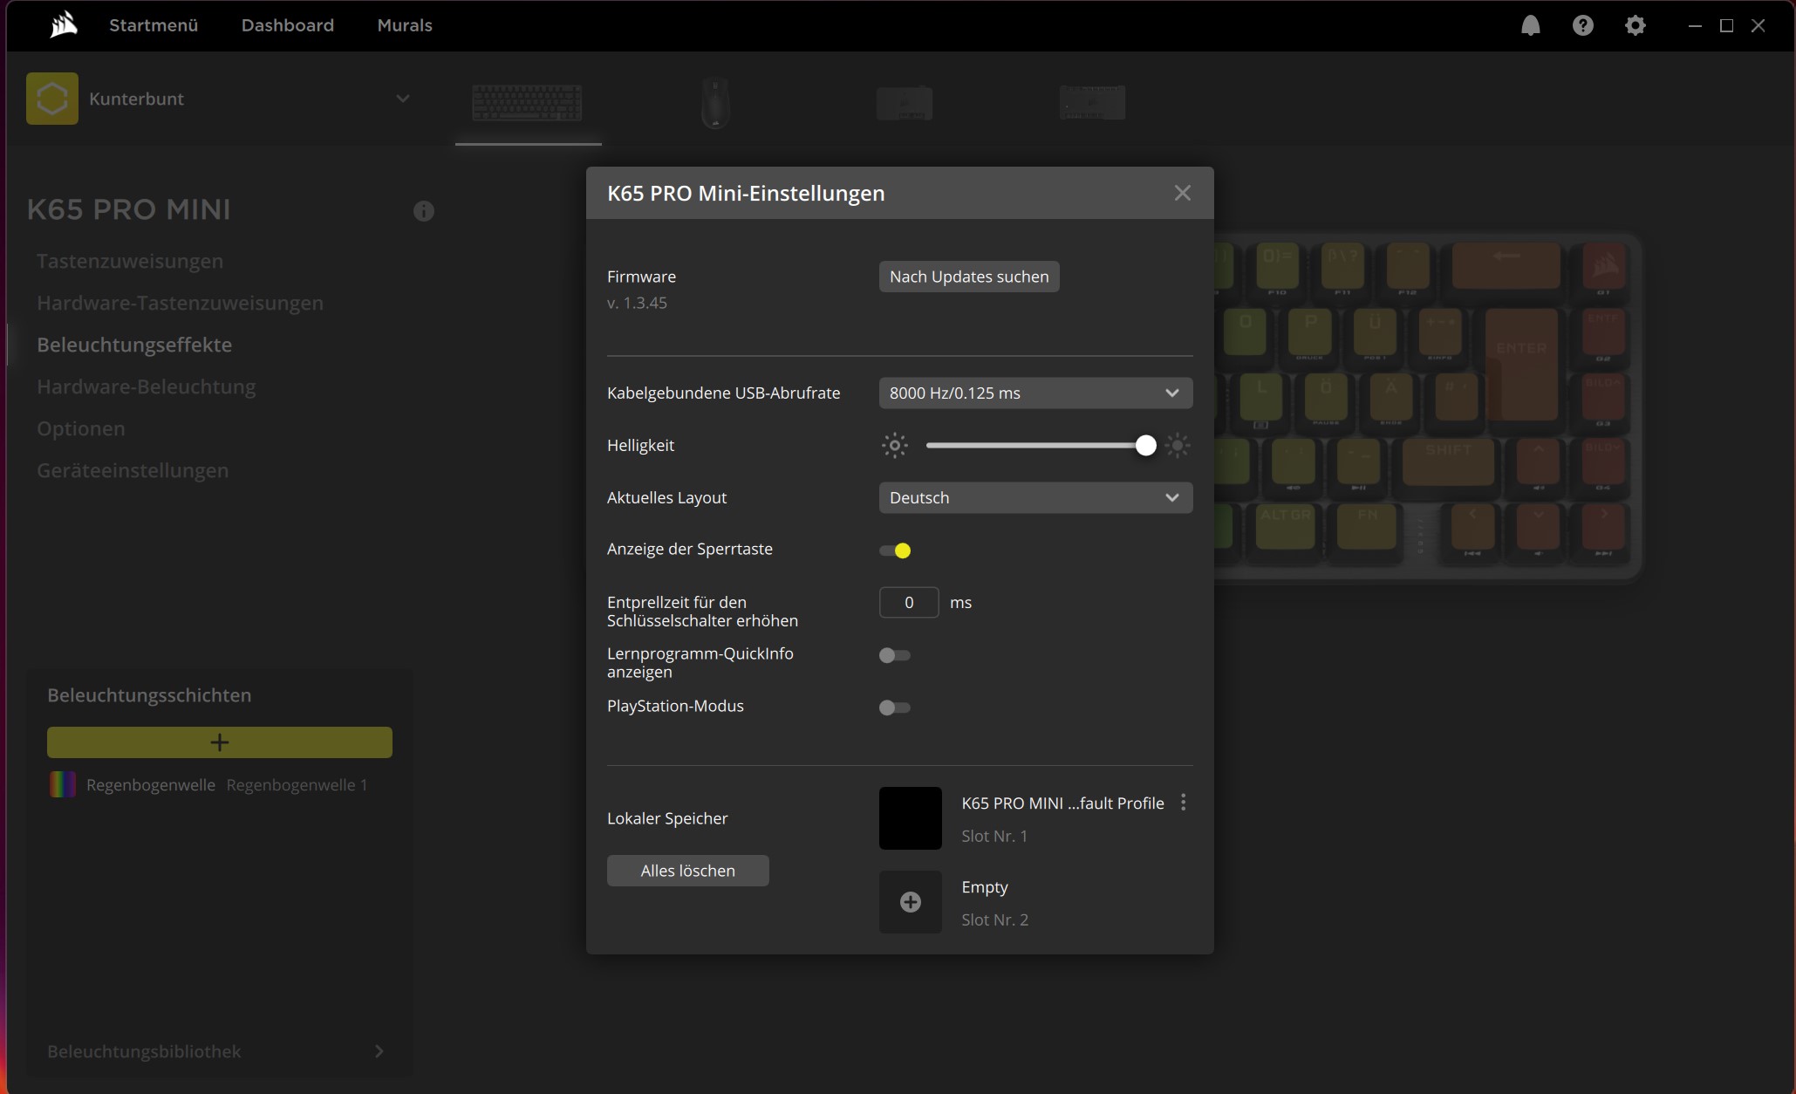Add a new Beleuchtungsschicht with plus button

[x=220, y=742]
